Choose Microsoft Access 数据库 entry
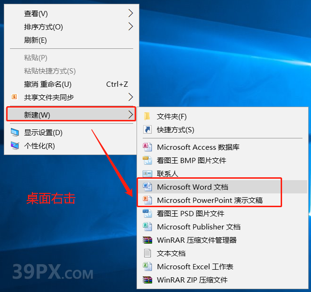This screenshot has width=311, height=292. click(222, 147)
